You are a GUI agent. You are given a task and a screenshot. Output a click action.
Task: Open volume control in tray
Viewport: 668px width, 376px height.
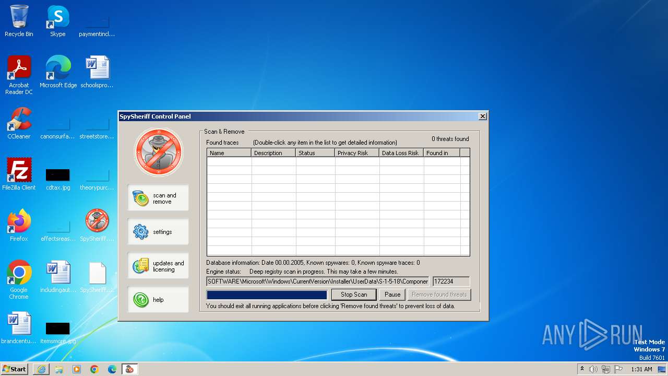tap(593, 369)
